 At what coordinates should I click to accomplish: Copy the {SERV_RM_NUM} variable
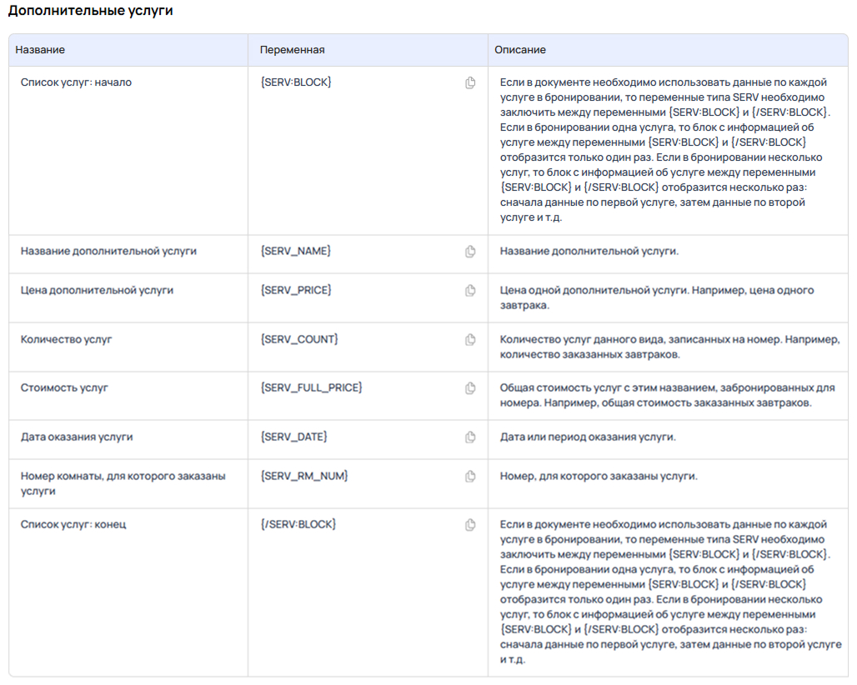click(x=470, y=476)
